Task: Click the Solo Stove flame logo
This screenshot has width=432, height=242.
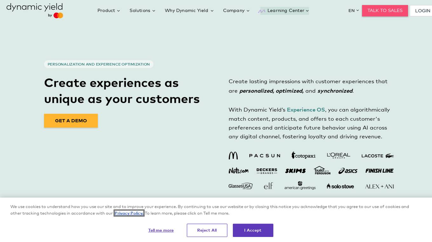Action: [x=340, y=186]
